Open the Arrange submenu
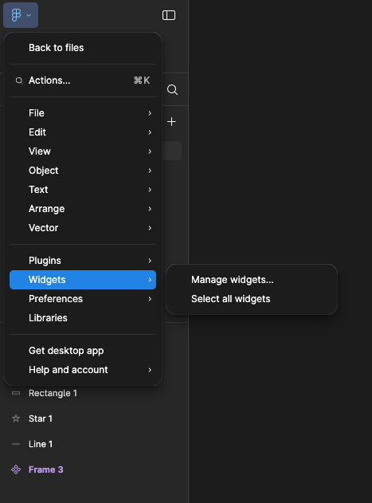Screen dimensions: 372x503 click(x=83, y=209)
